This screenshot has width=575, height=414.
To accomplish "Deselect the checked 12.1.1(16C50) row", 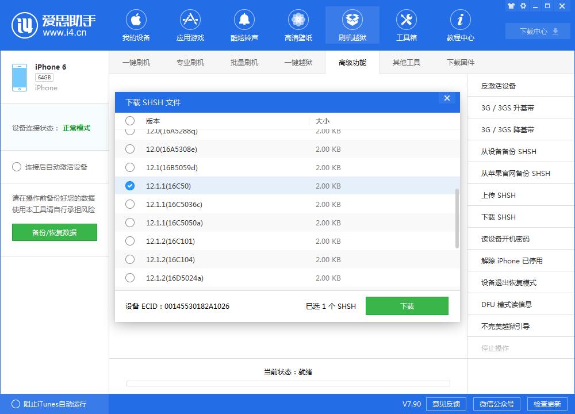I will (x=130, y=186).
